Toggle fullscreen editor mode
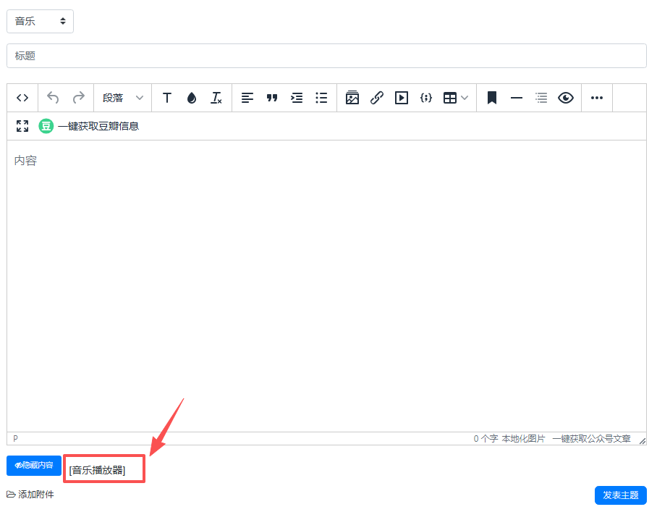This screenshot has height=520, width=657. 22,126
